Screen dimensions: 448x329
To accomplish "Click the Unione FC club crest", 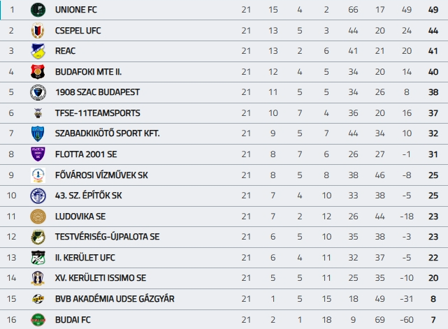I will tap(38, 10).
